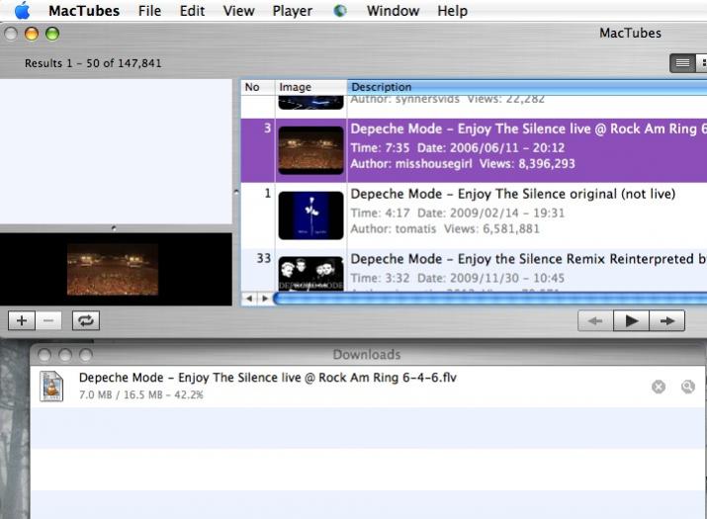Click the video preview in the player pane
Screen dimensions: 707x519
(x=113, y=270)
